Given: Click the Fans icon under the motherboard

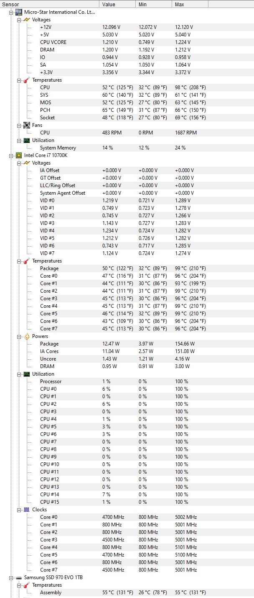Looking at the screenshot, I should [27, 125].
